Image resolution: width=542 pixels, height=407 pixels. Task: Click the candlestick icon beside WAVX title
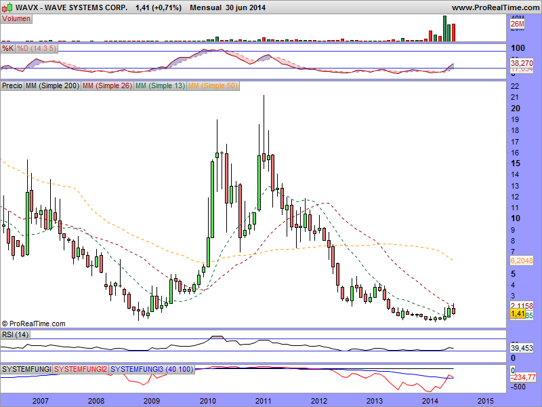coord(7,7)
